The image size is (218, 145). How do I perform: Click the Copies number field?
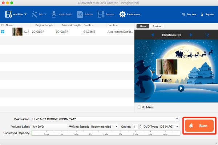(136, 127)
